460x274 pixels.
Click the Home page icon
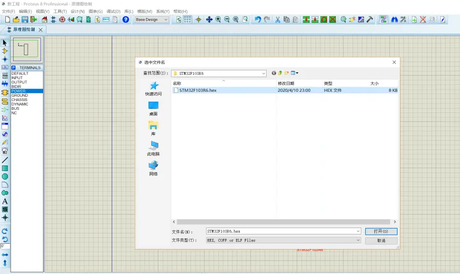coord(44,20)
